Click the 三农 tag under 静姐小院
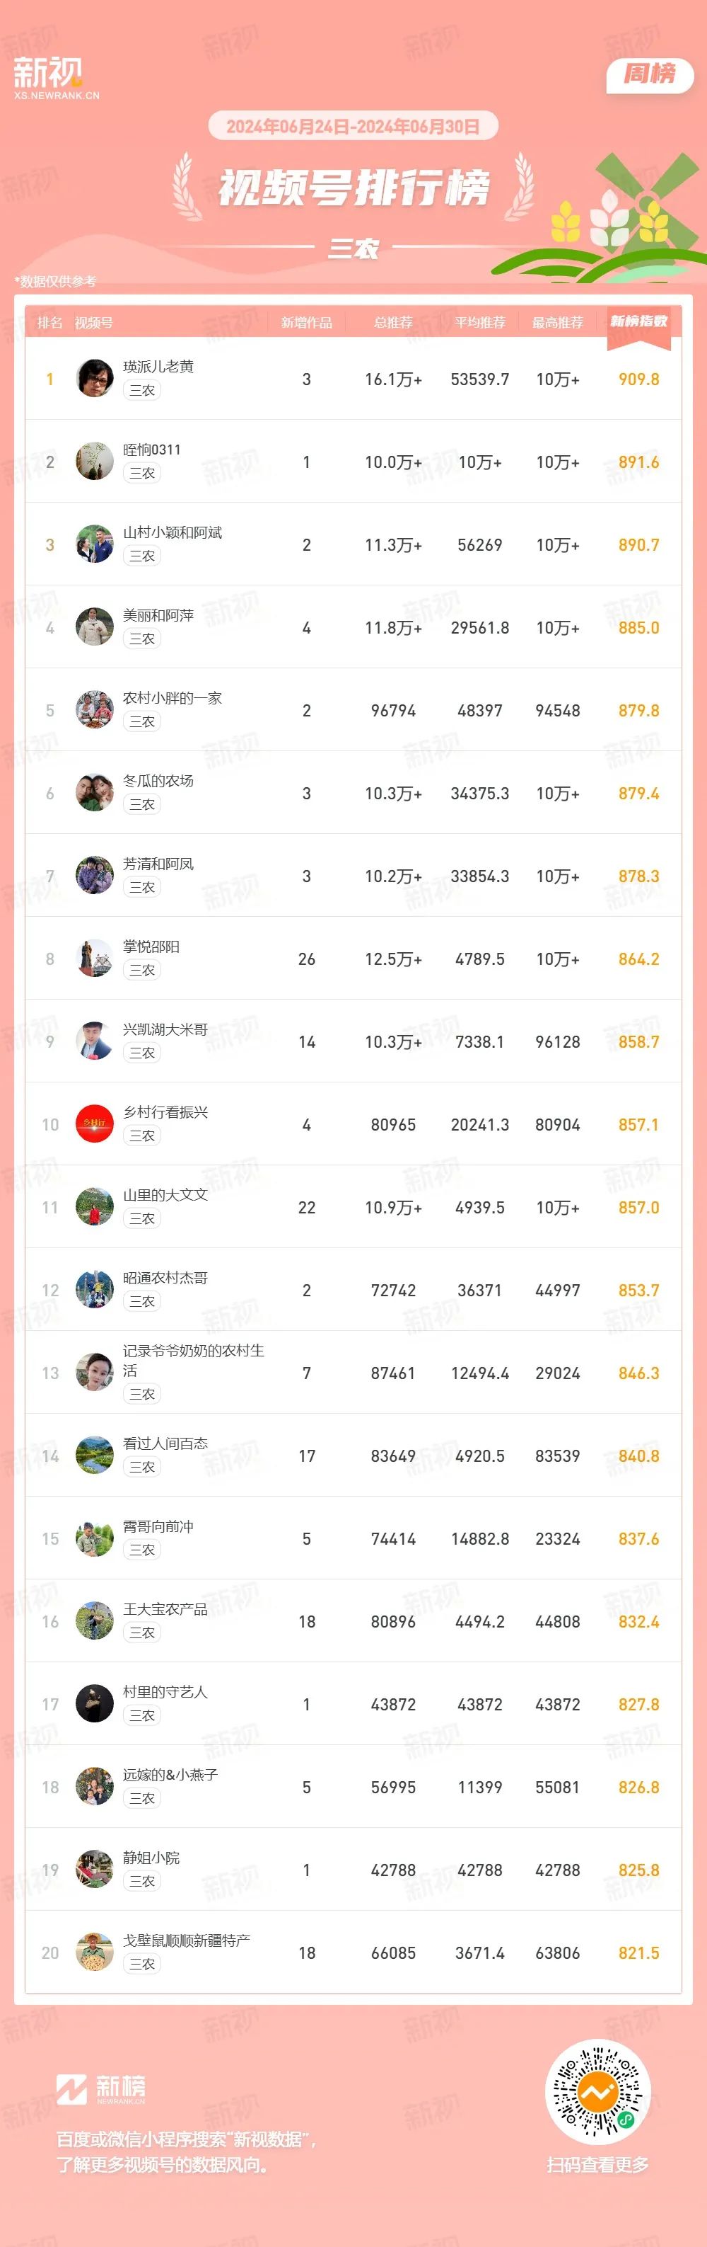The height and width of the screenshot is (2247, 707). [142, 1882]
